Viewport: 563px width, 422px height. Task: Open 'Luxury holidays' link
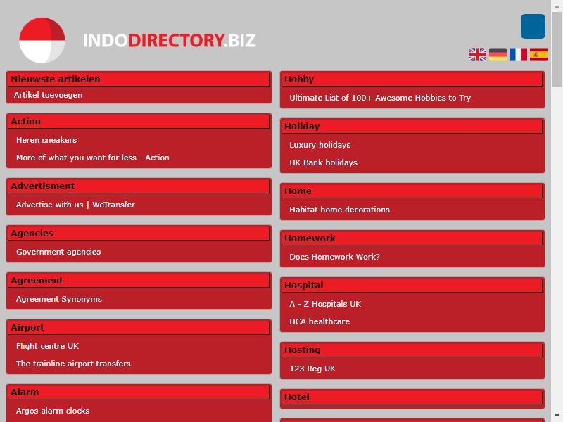click(x=320, y=145)
